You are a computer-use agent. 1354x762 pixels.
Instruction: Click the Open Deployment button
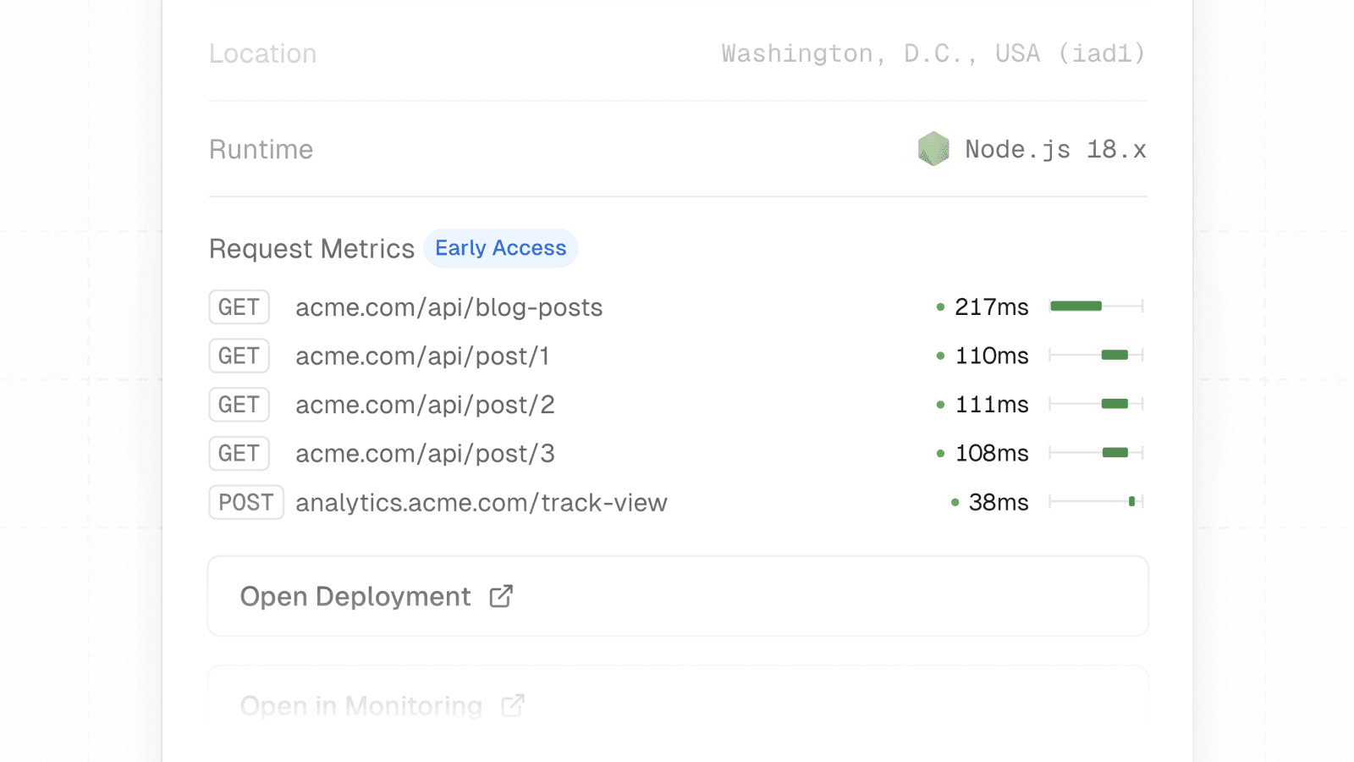[x=677, y=596]
